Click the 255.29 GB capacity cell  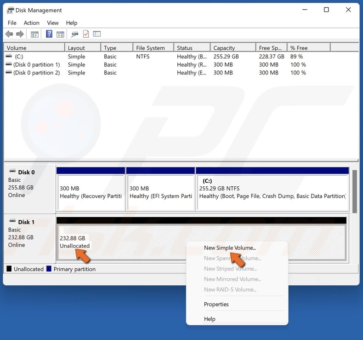226,56
